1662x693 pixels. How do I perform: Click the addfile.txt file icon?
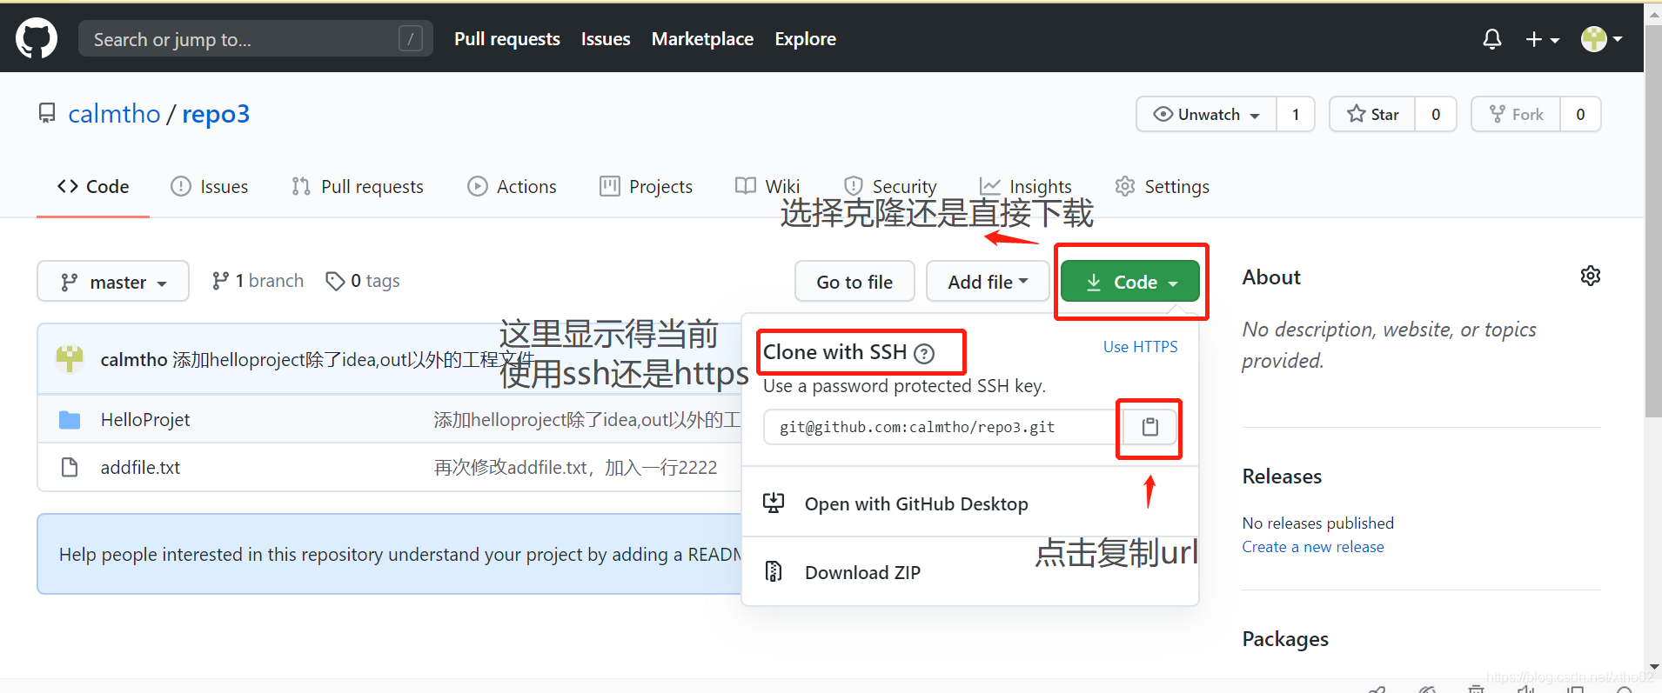pos(70,468)
